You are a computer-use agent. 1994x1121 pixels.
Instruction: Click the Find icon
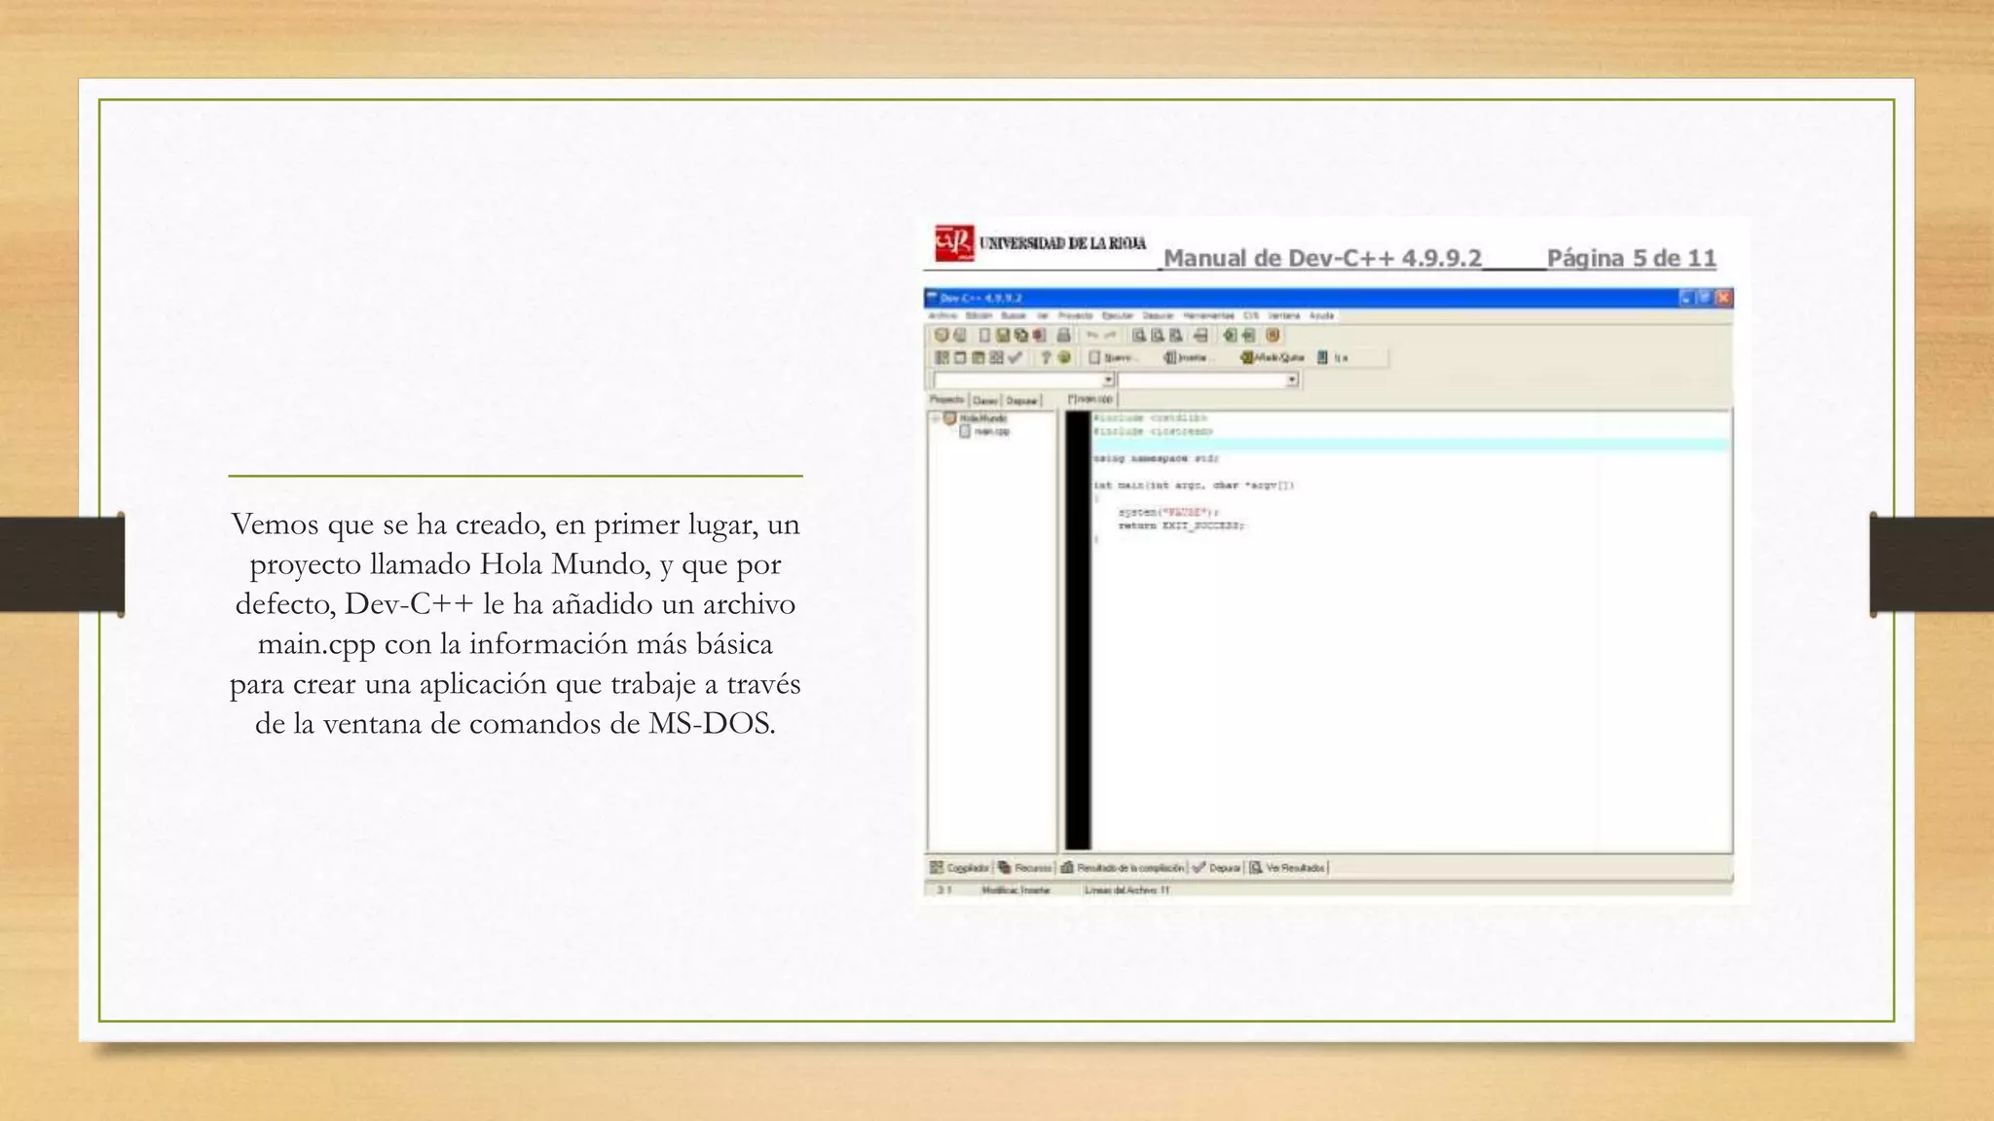tap(1139, 335)
